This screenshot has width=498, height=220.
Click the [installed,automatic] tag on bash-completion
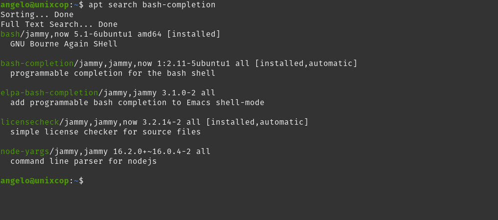click(306, 64)
